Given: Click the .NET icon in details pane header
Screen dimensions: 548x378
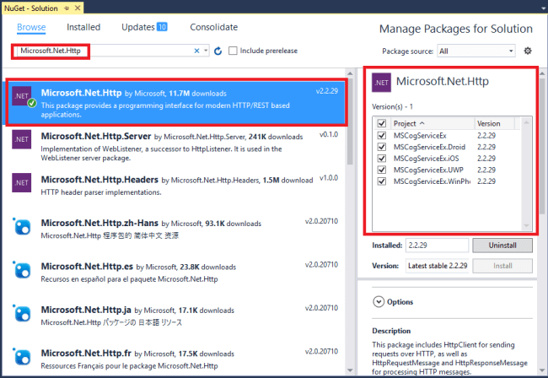Looking at the screenshot, I should point(381,83).
